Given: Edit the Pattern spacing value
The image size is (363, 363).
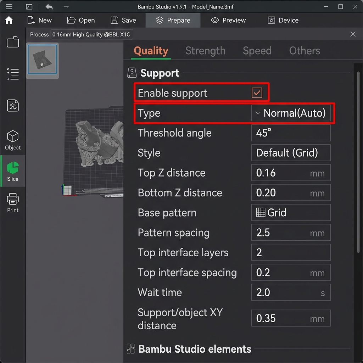Looking at the screenshot, I should [291, 233].
